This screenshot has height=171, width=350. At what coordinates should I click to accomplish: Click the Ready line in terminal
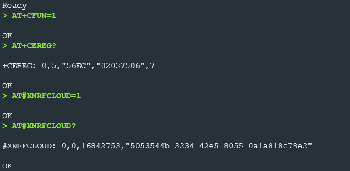point(14,6)
